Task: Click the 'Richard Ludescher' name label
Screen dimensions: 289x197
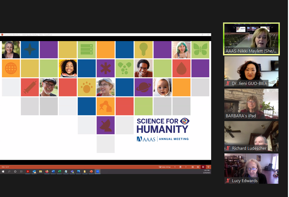Action: 249,148
